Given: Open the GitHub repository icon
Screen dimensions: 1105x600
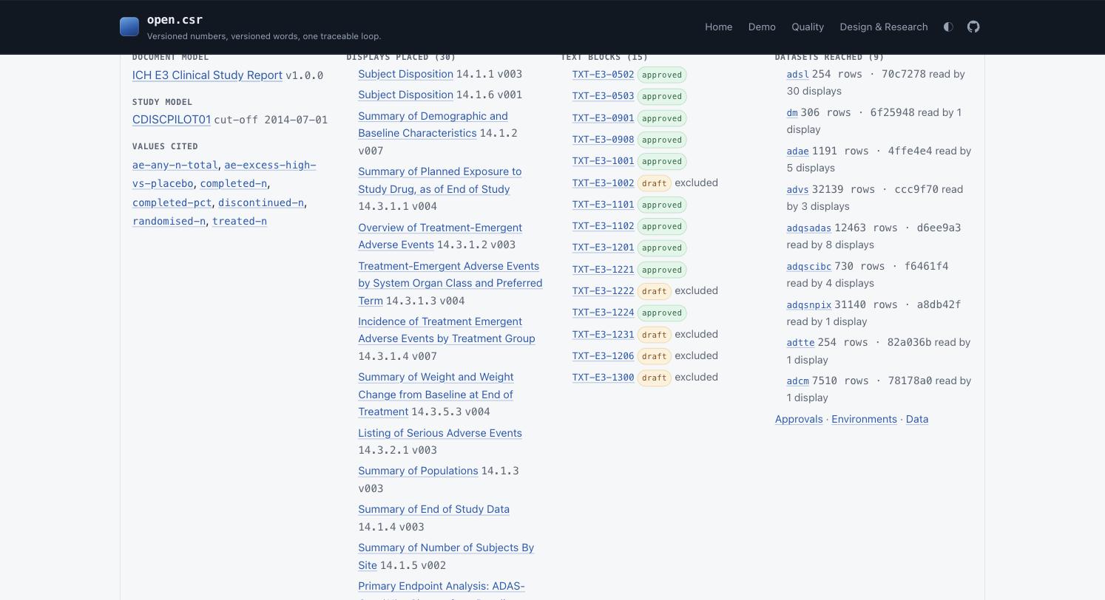Looking at the screenshot, I should pos(973,27).
